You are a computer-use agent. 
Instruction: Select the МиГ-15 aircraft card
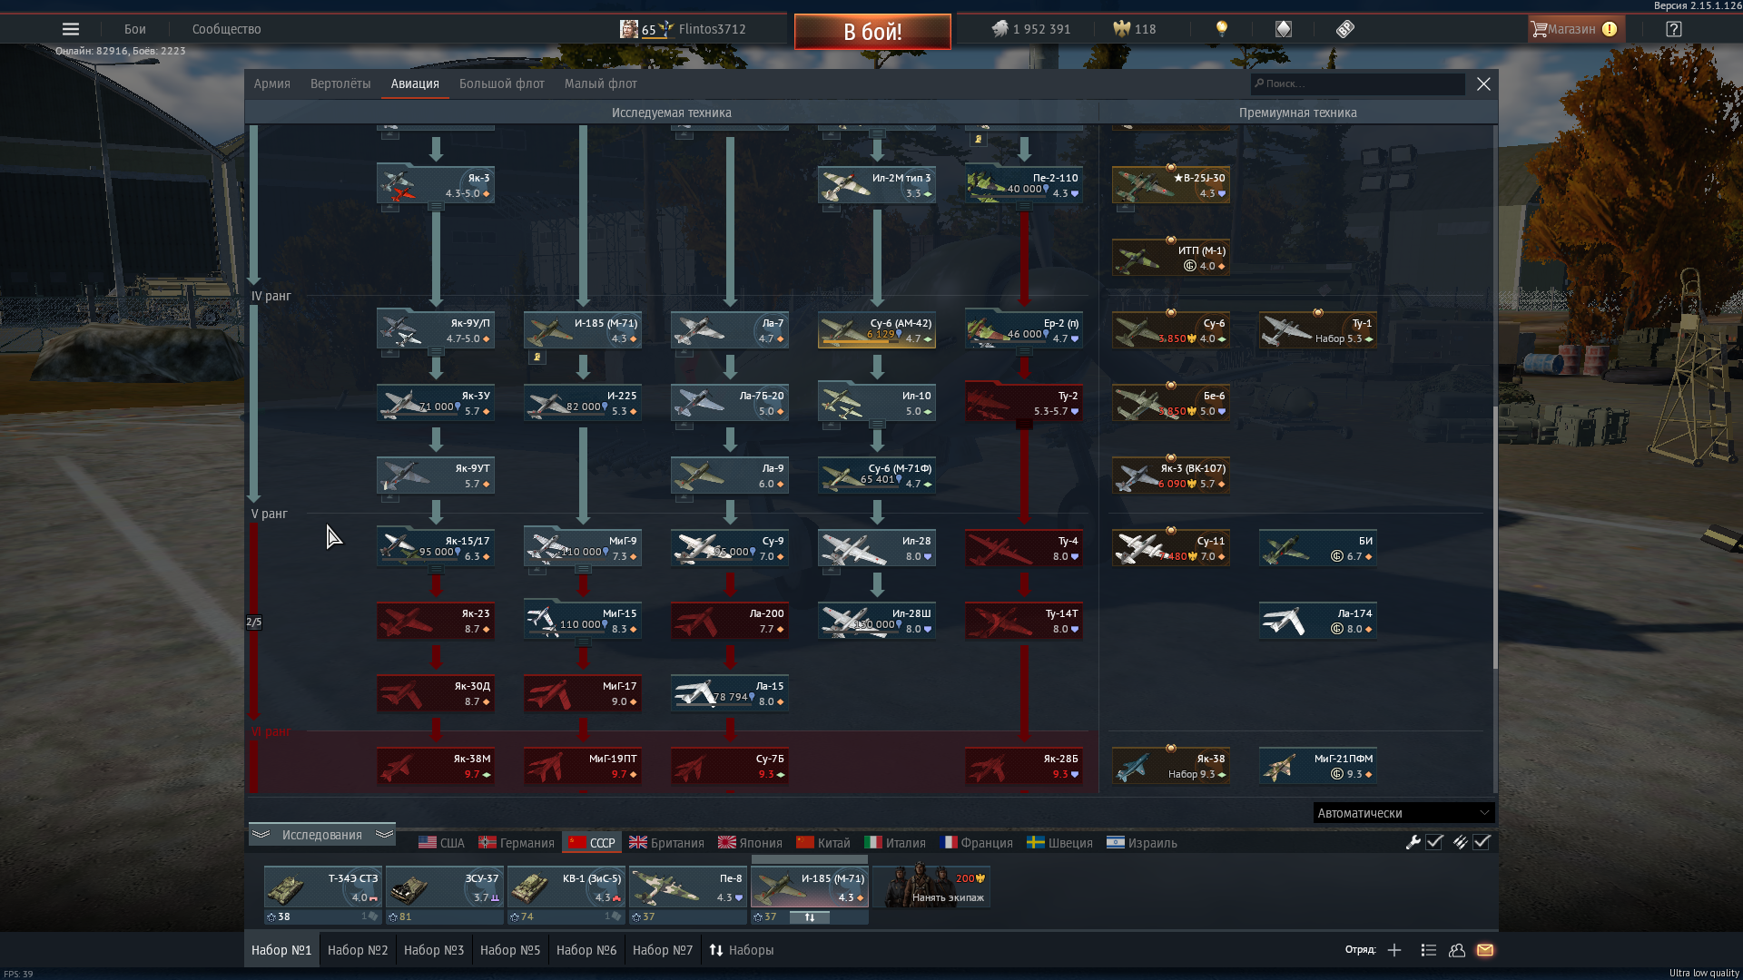pyautogui.click(x=583, y=620)
